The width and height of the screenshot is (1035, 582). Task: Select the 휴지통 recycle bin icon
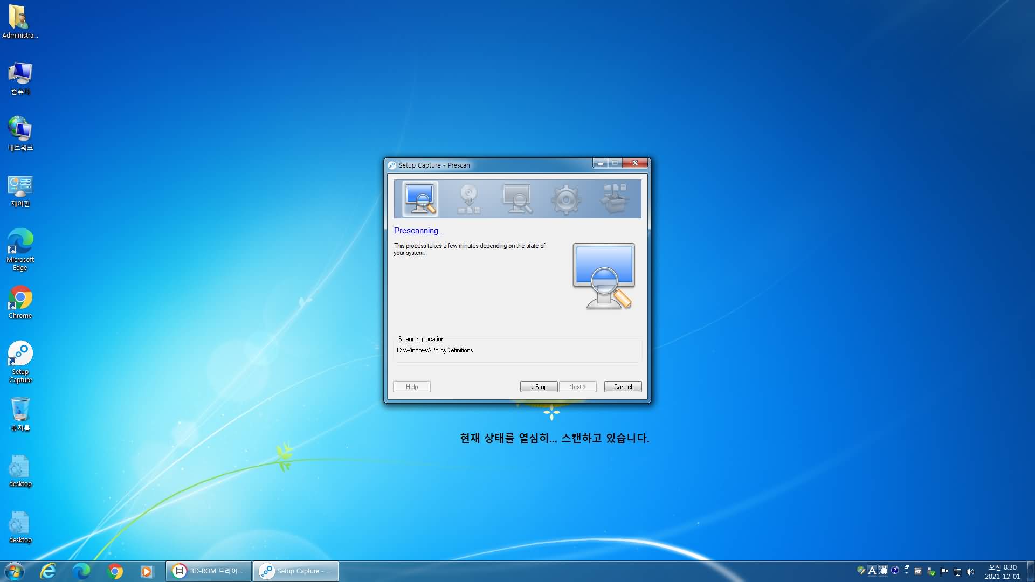pos(20,414)
